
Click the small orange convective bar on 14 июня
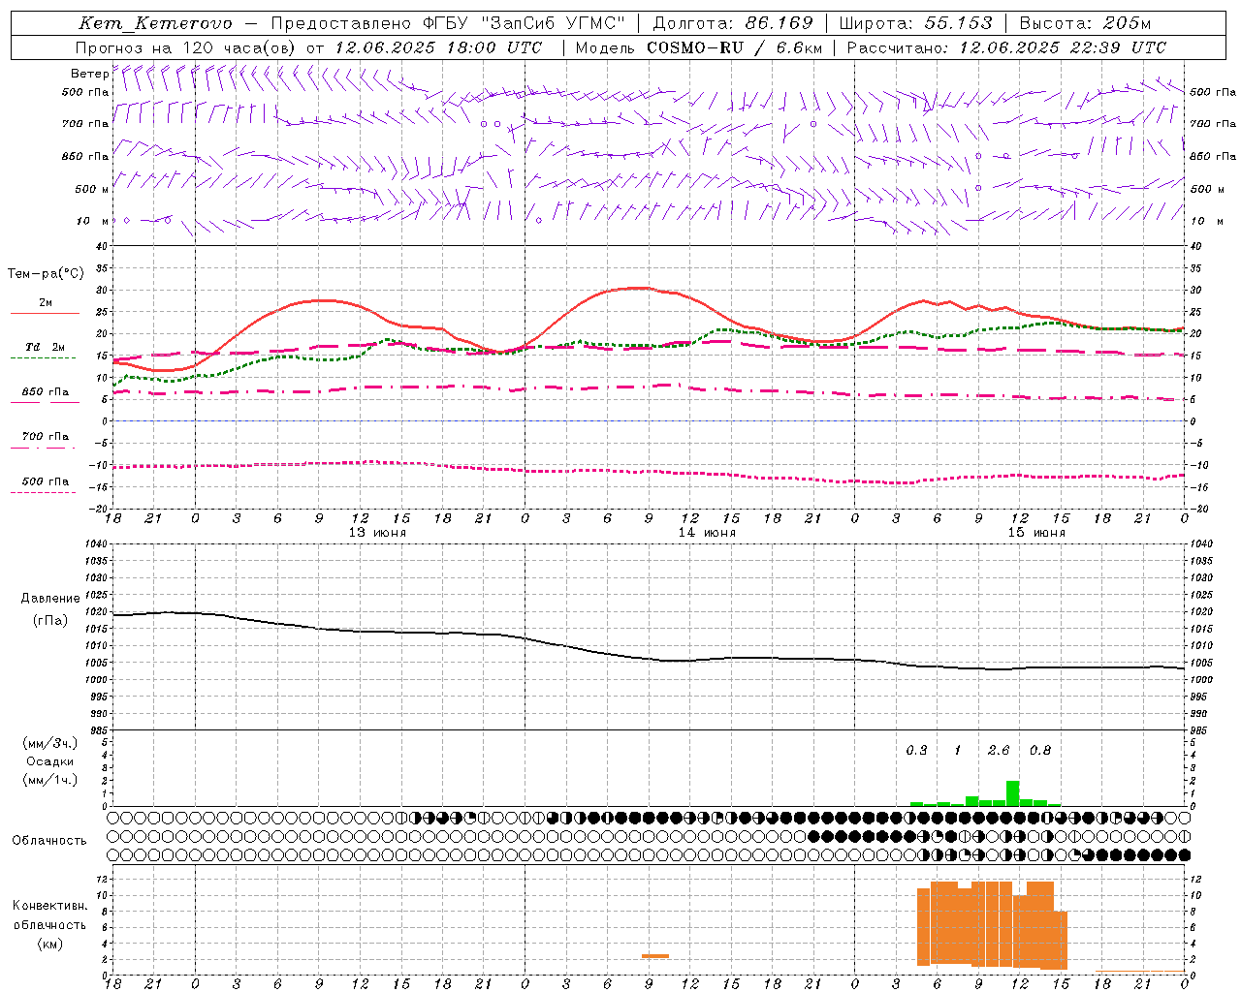[x=655, y=956]
